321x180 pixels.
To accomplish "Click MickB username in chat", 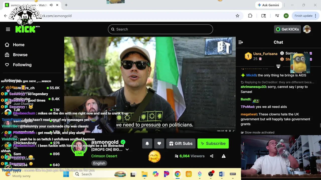I will point(251,75).
